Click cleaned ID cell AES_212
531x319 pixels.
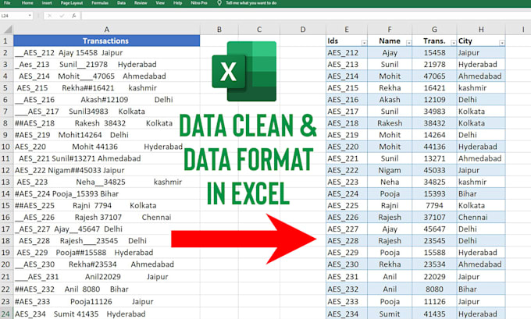pos(347,53)
